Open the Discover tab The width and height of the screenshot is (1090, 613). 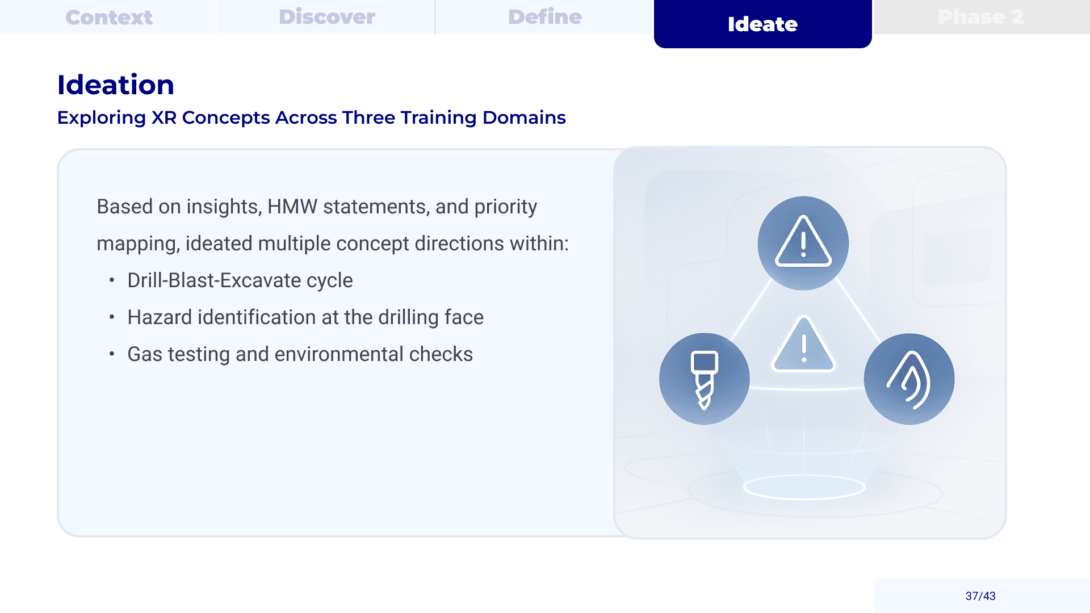(326, 17)
